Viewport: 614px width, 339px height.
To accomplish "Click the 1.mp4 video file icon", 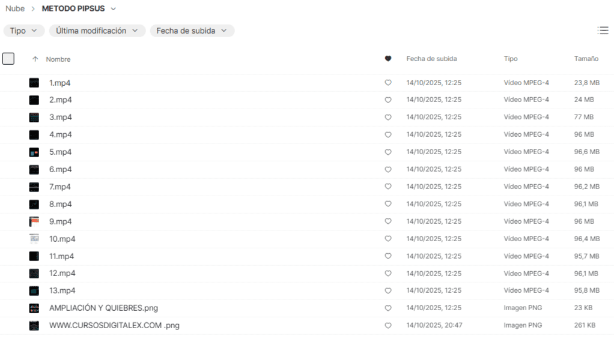I will (x=34, y=83).
